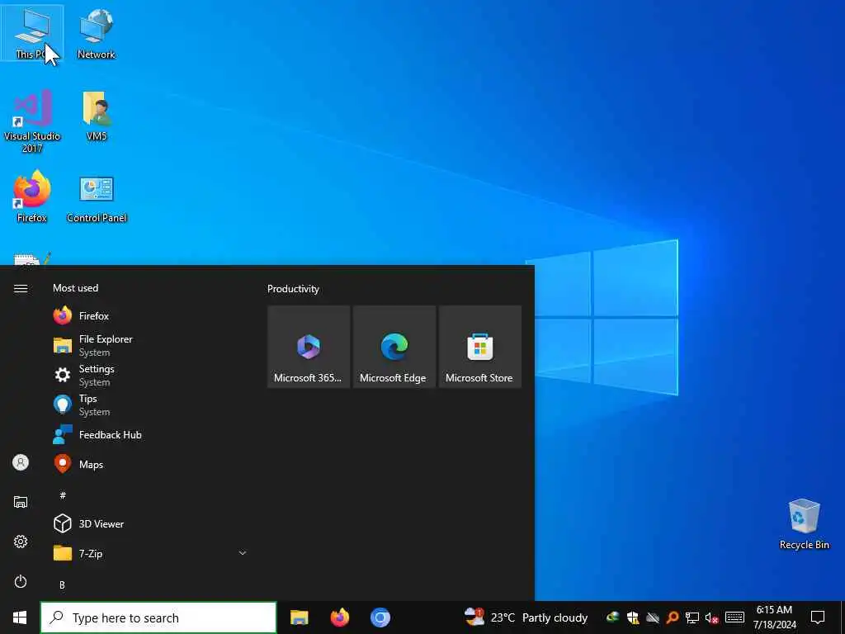The height and width of the screenshot is (634, 845).
Task: Open Documents icon in Start sidebar
Action: point(21,502)
